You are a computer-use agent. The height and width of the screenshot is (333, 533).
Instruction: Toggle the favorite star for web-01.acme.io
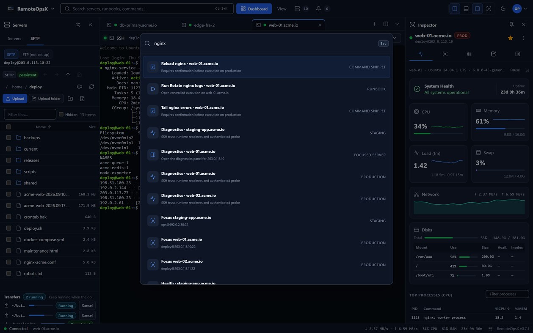[x=511, y=38]
